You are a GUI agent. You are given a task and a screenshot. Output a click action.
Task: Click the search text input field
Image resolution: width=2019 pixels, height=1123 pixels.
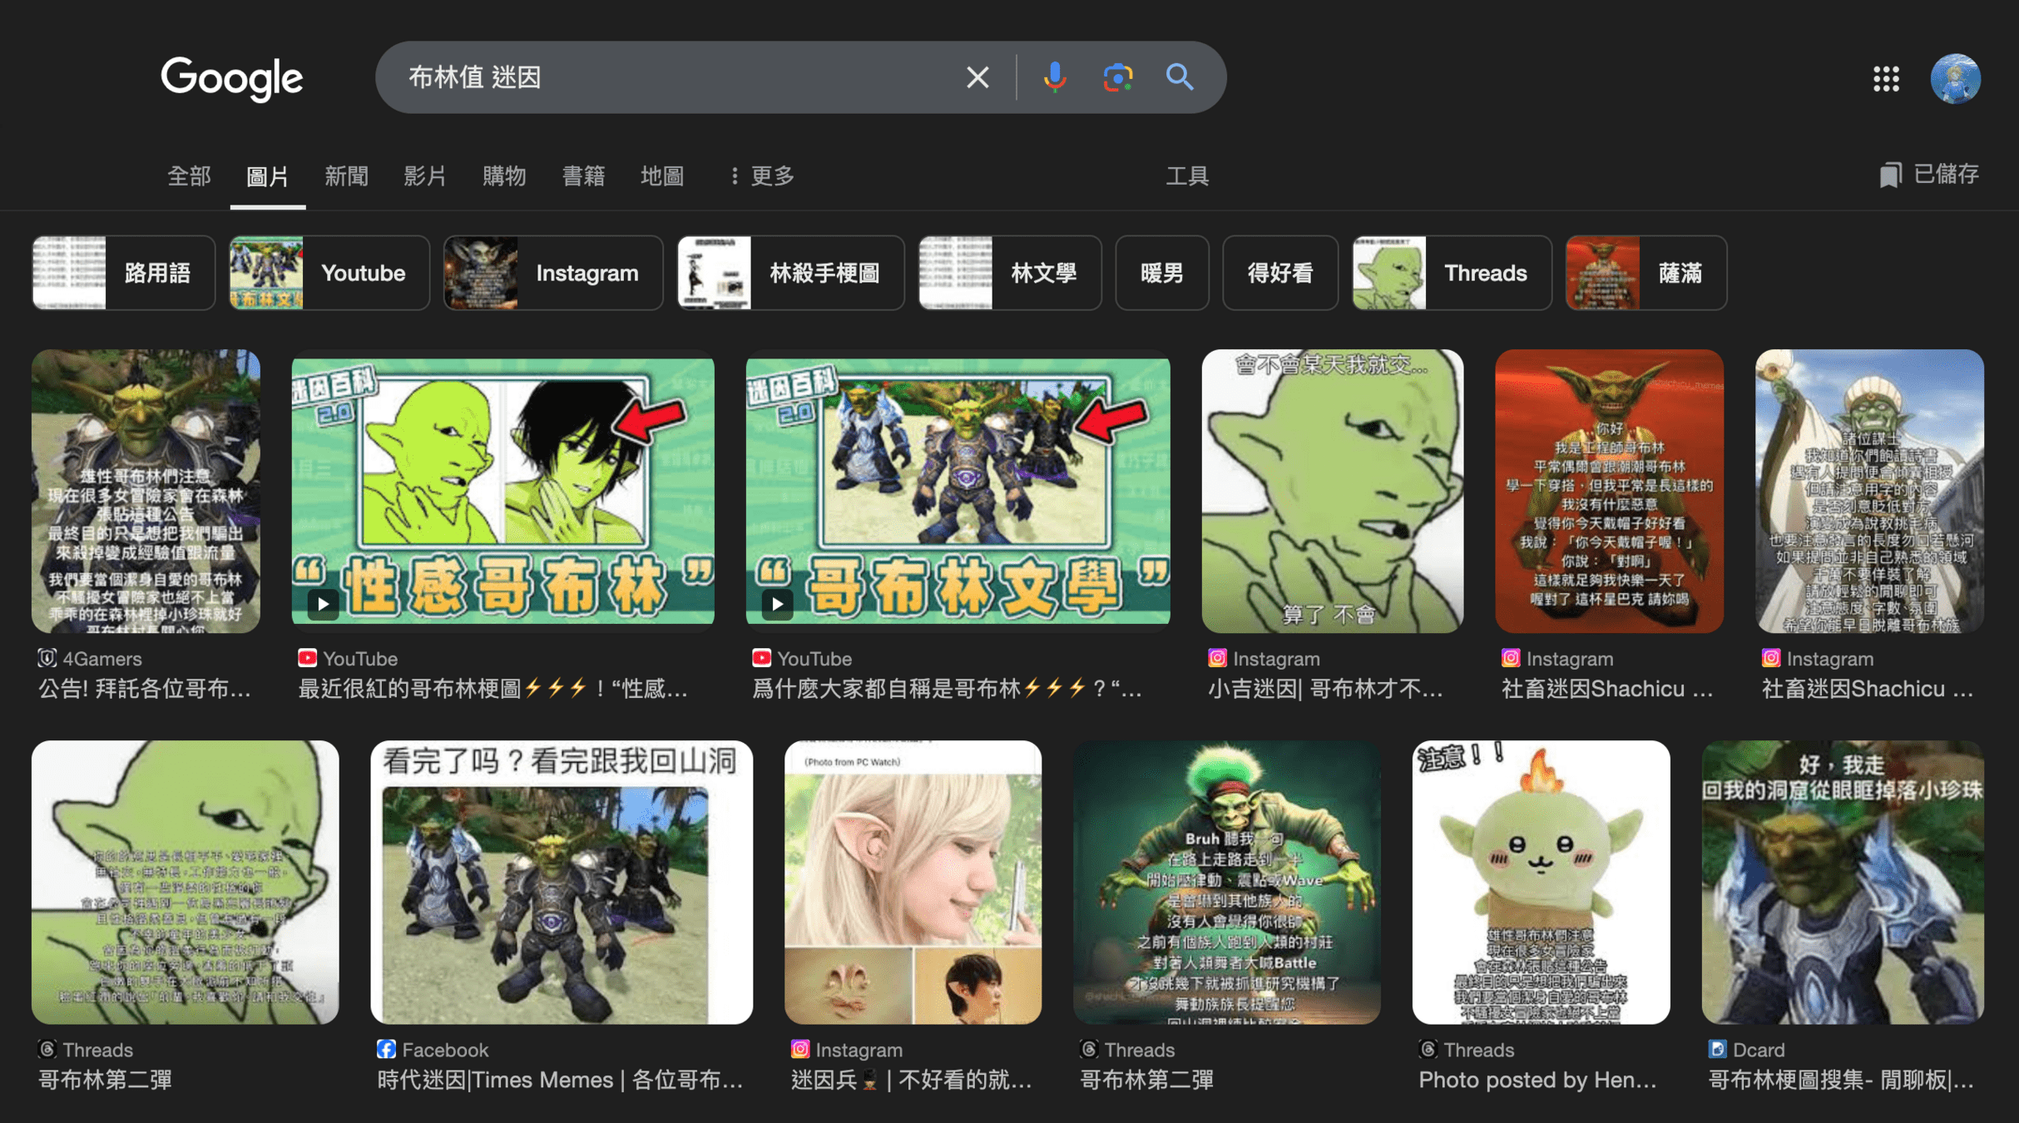(x=666, y=77)
